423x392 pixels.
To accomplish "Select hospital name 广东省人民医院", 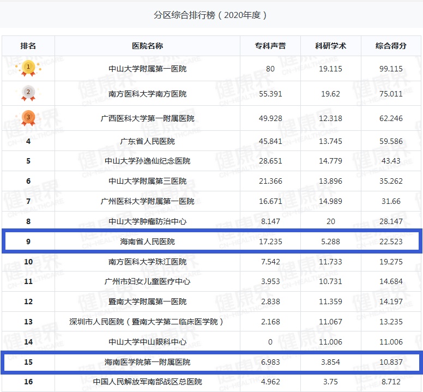I will (x=148, y=141).
